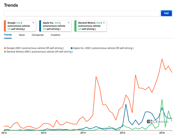Toggle Google series via legend label
The width and height of the screenshot is (174, 135).
(x=35, y=48)
